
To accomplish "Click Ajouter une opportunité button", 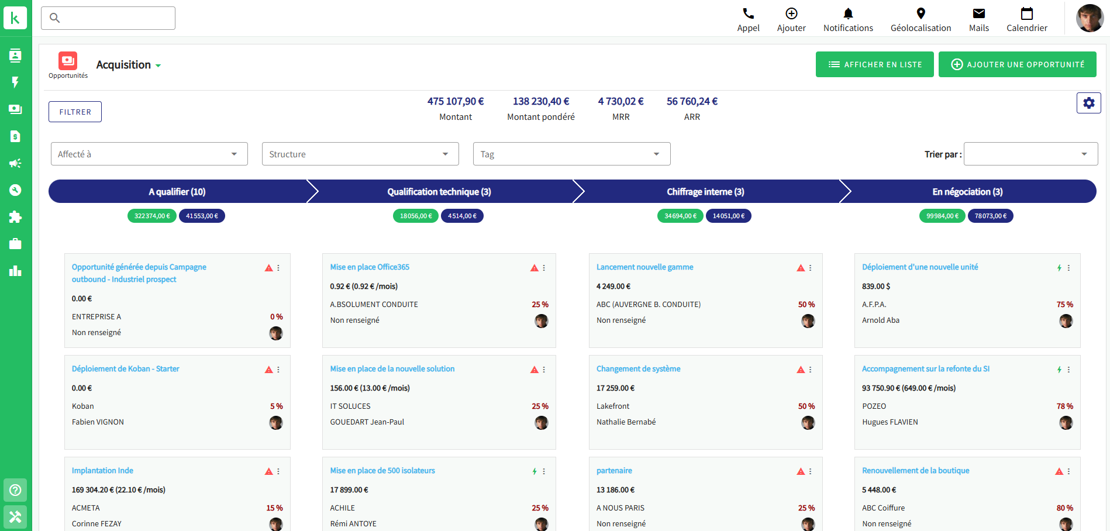I will 1017,64.
